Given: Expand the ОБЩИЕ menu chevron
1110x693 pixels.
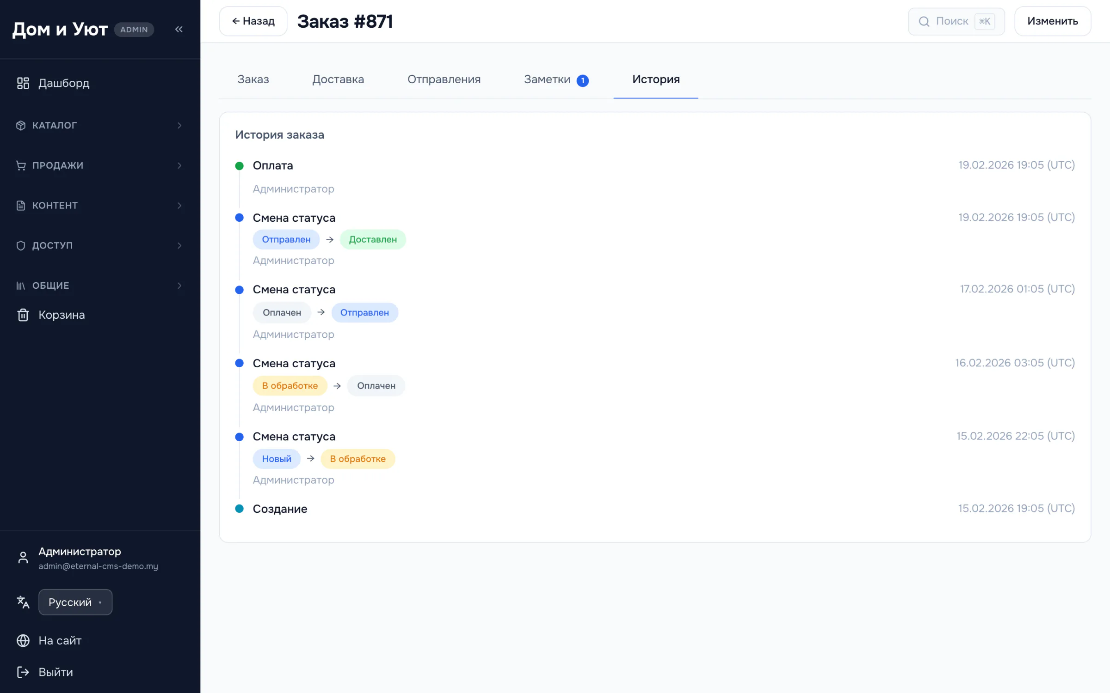Looking at the screenshot, I should [179, 286].
